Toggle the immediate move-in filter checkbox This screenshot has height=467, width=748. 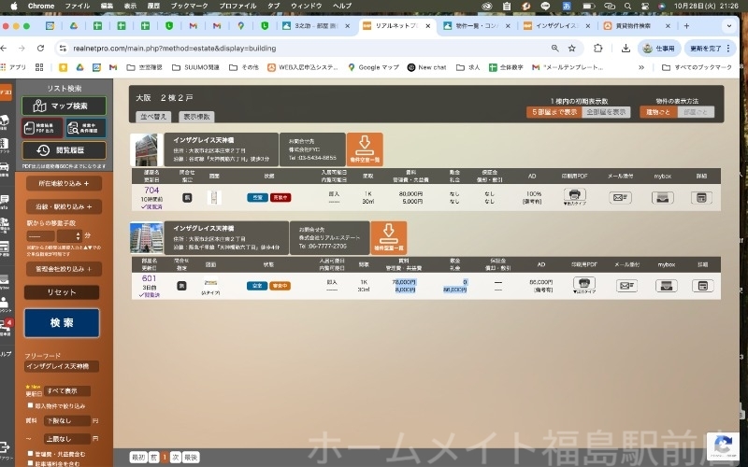click(x=31, y=405)
